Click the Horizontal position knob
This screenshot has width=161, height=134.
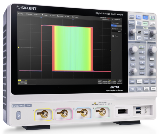point(153,71)
